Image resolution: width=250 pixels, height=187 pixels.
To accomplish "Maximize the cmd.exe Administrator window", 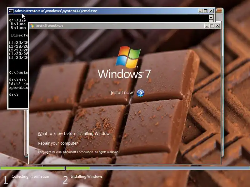I will 206,11.
